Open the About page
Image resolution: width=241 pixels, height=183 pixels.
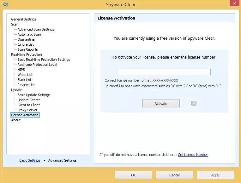[x=16, y=120]
